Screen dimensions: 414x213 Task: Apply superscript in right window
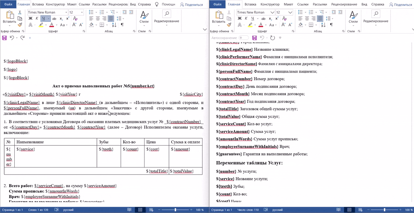click(277, 18)
